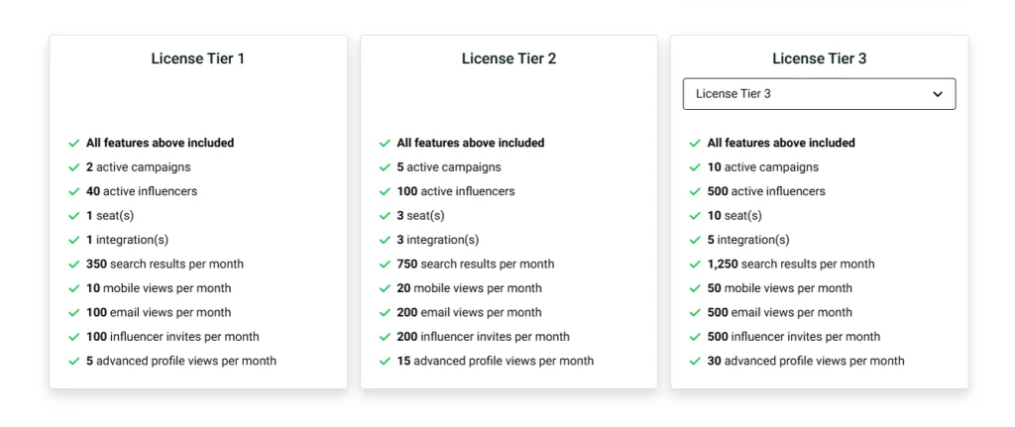Click checkmark next to 5 active campaigns
The width and height of the screenshot is (1015, 427).
(385, 167)
